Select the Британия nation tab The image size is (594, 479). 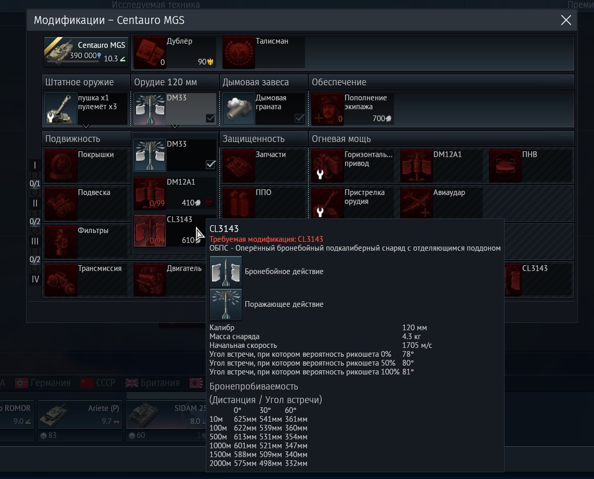click(152, 383)
